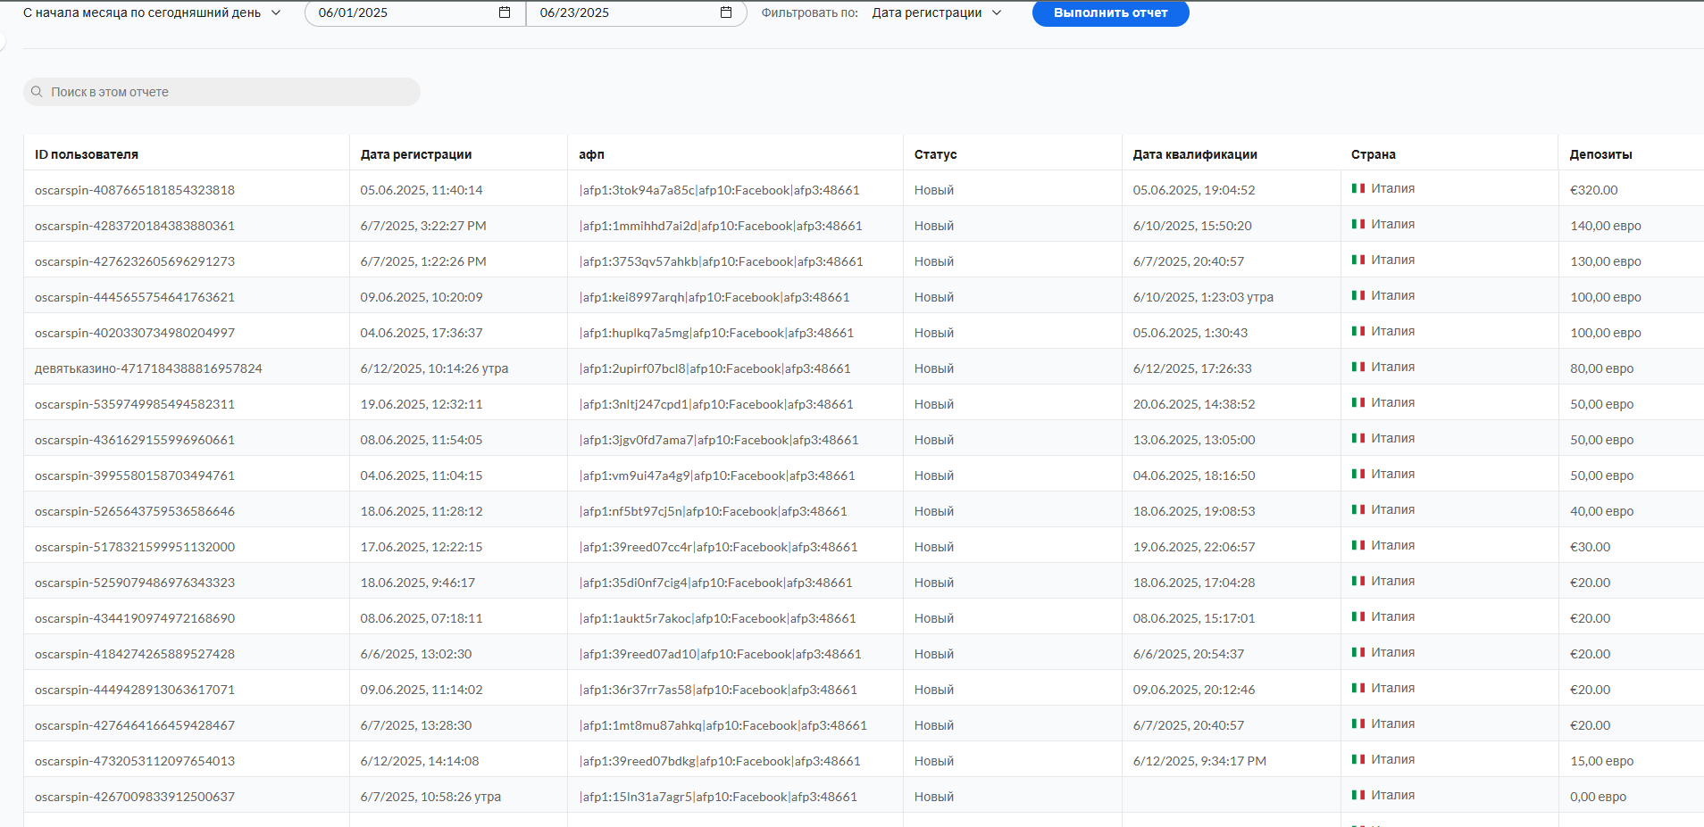The height and width of the screenshot is (827, 1704).
Task: Sort by 'афп' column header
Action: (591, 154)
